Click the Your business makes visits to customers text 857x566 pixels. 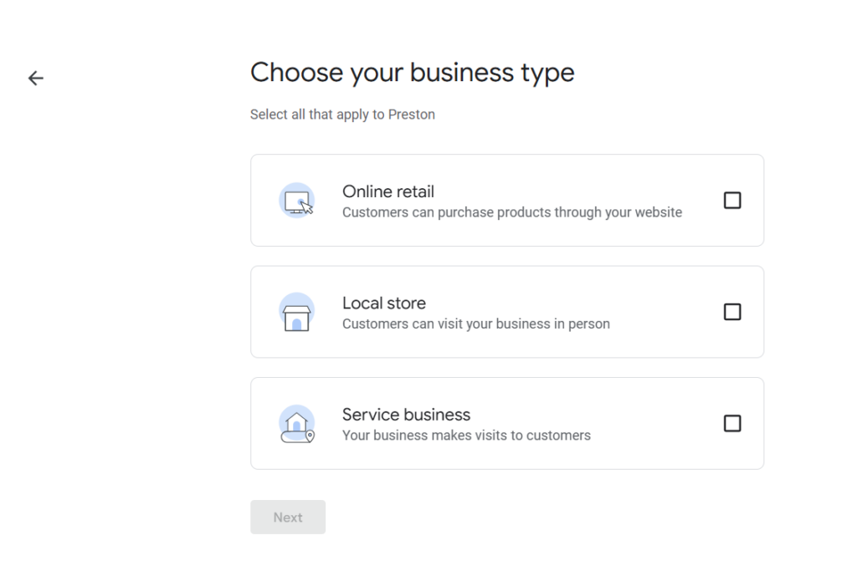(466, 435)
